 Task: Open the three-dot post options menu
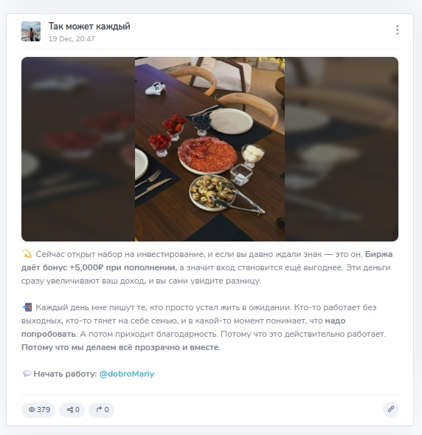coord(397,30)
